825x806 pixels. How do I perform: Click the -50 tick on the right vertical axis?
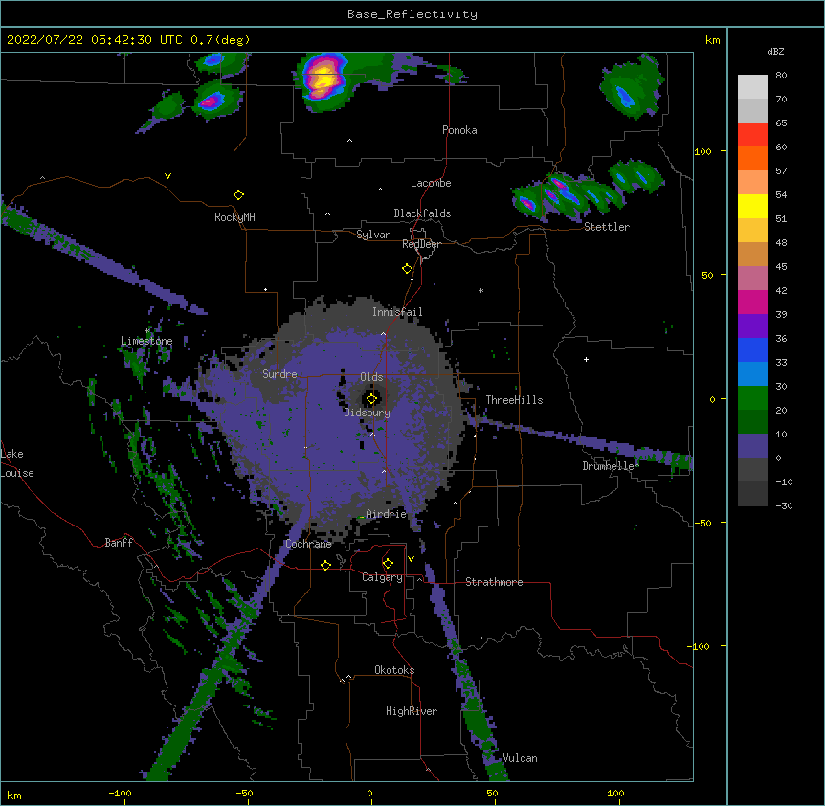tap(702, 523)
